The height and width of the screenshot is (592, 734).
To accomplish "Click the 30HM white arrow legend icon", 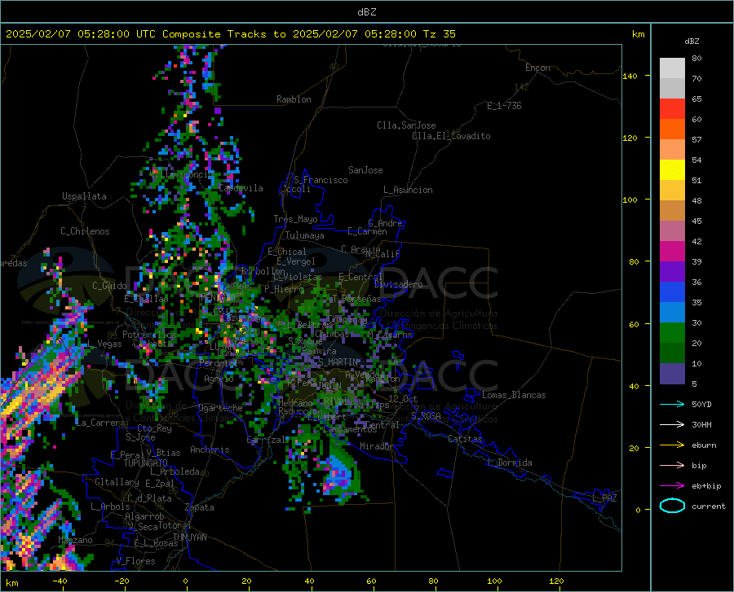I will pyautogui.click(x=672, y=424).
